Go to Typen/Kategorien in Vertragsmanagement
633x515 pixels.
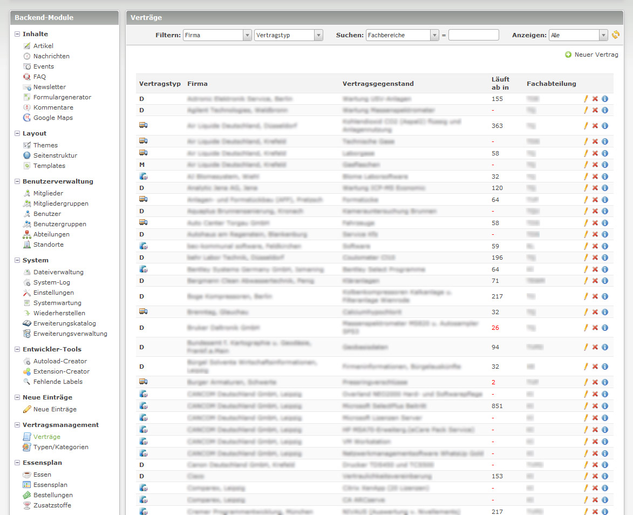pos(60,447)
